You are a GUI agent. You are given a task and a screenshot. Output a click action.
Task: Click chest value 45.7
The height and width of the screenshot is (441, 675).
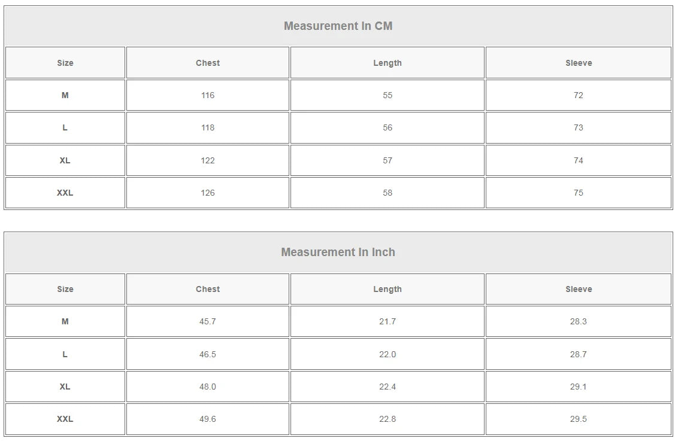click(x=208, y=321)
